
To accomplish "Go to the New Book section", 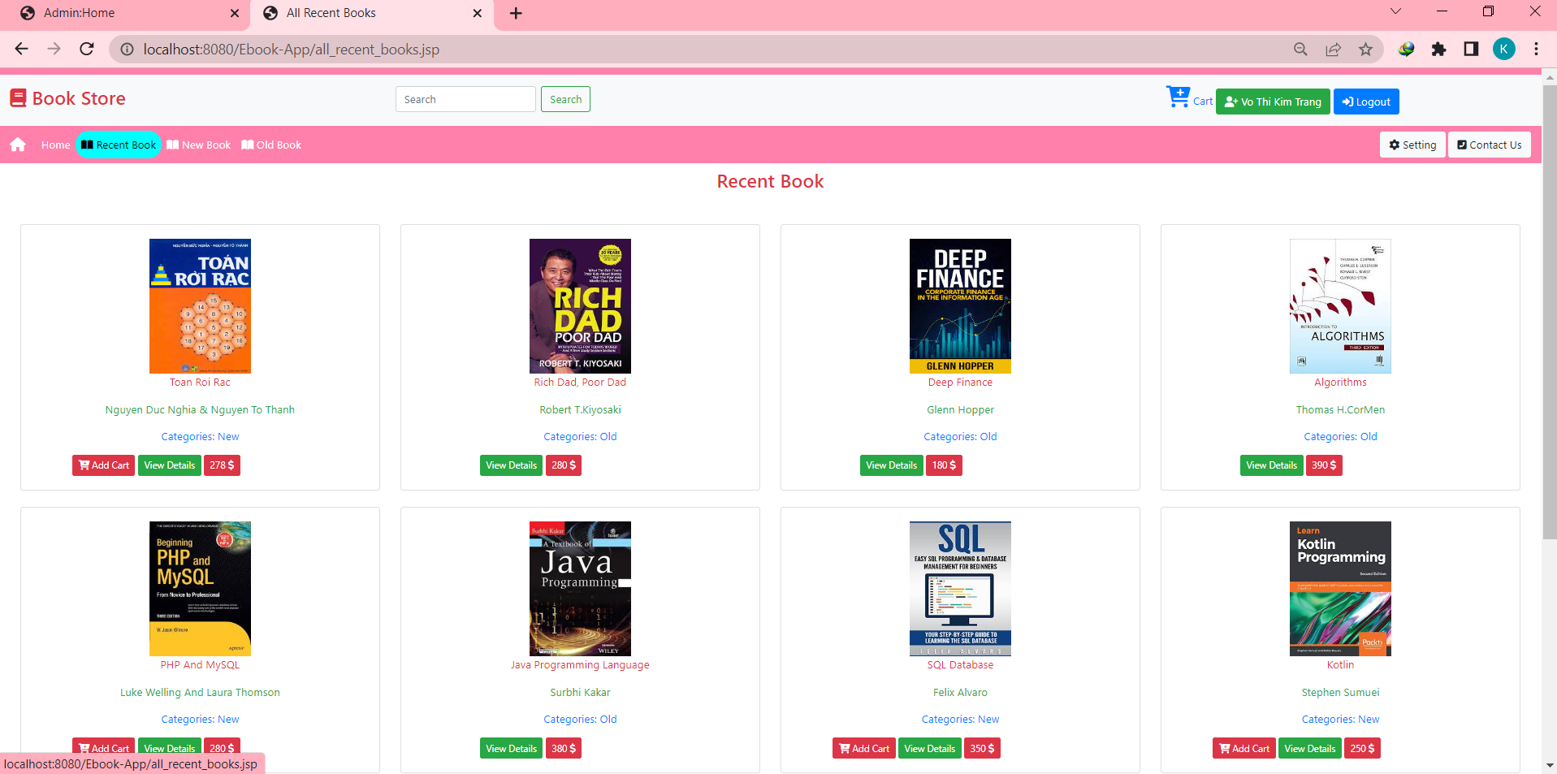I will point(199,145).
